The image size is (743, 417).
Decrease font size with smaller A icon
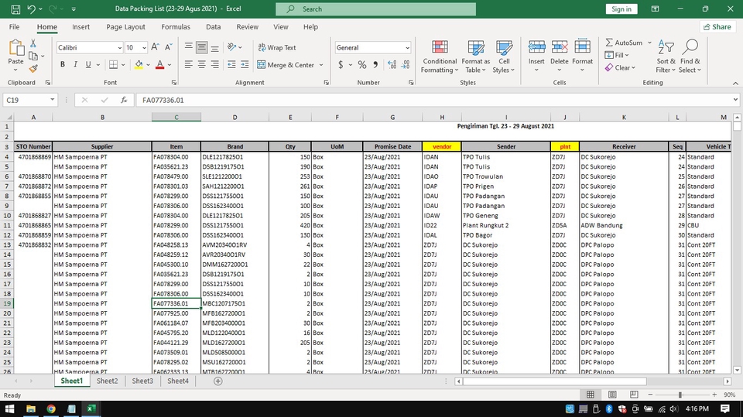[x=168, y=47]
